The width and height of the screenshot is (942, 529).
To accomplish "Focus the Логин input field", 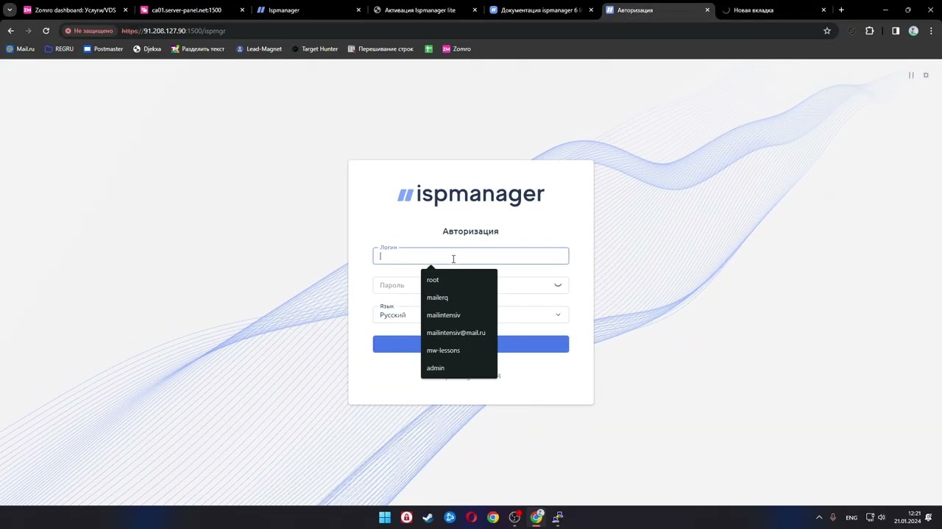I will click(x=470, y=256).
